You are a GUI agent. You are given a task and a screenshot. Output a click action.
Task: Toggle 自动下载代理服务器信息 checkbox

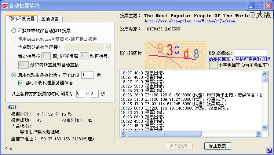click(x=21, y=83)
